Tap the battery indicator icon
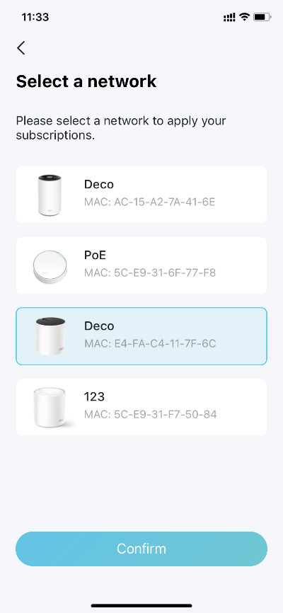283x613 pixels. coord(262,17)
